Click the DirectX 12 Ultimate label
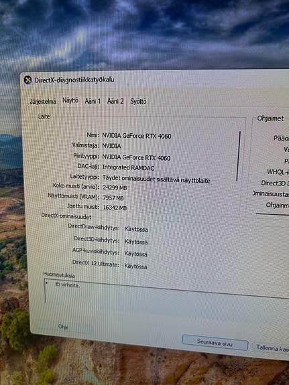 tap(96, 263)
